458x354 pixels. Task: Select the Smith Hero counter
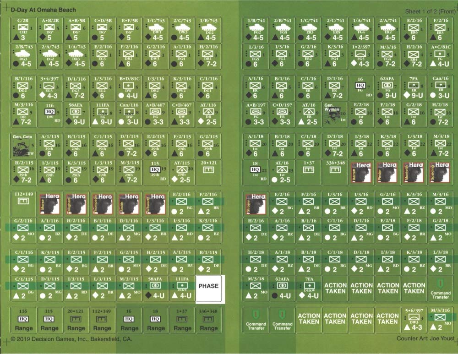point(129,204)
